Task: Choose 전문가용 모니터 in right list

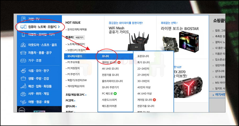Action: [x=146, y=106]
